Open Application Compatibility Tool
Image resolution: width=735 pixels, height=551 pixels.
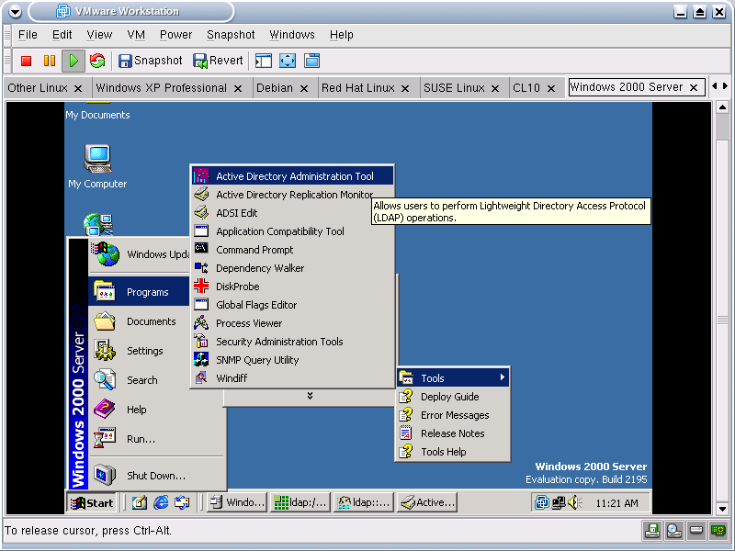(293, 231)
